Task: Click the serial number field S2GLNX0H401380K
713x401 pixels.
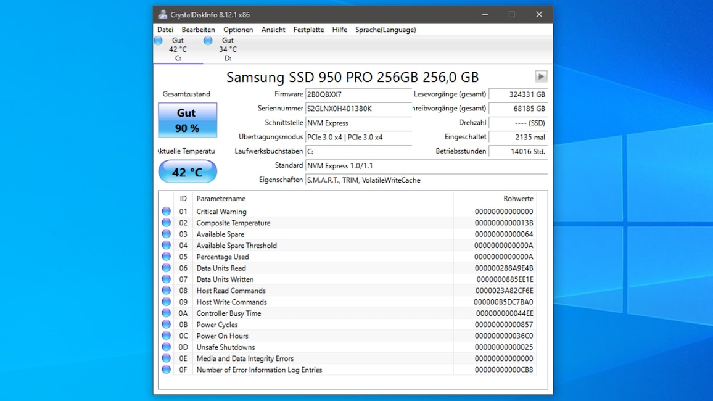Action: coord(358,109)
